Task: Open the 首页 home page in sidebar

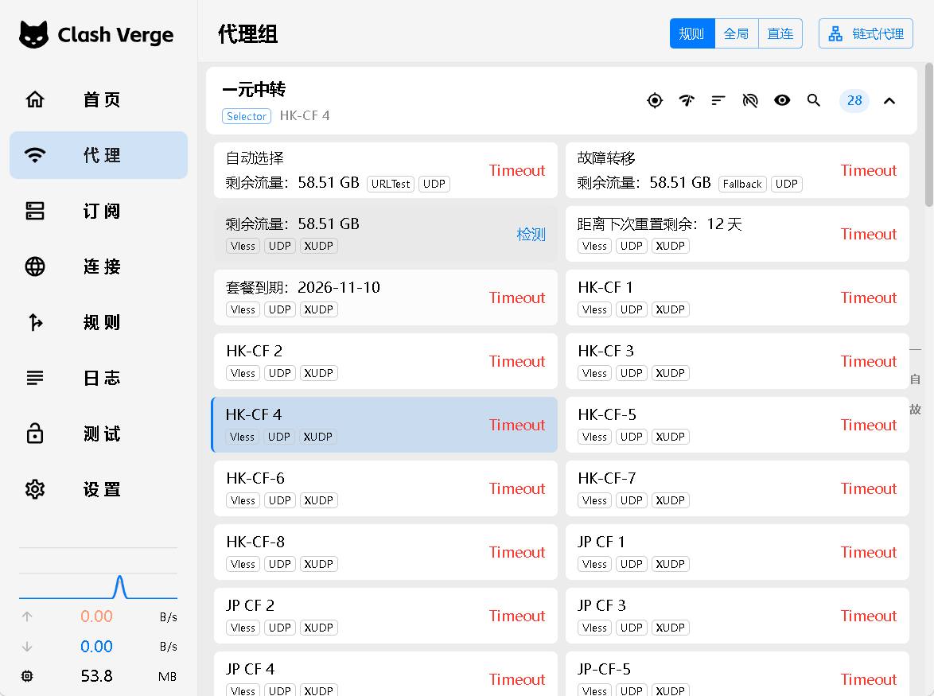Action: pos(99,99)
